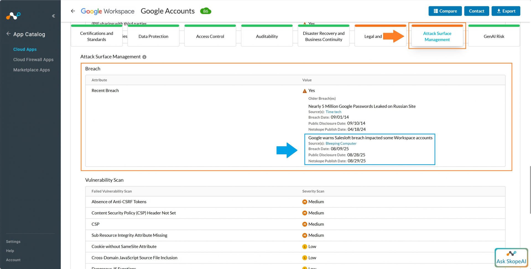
Task: Click the Compare button
Action: pyautogui.click(x=445, y=11)
